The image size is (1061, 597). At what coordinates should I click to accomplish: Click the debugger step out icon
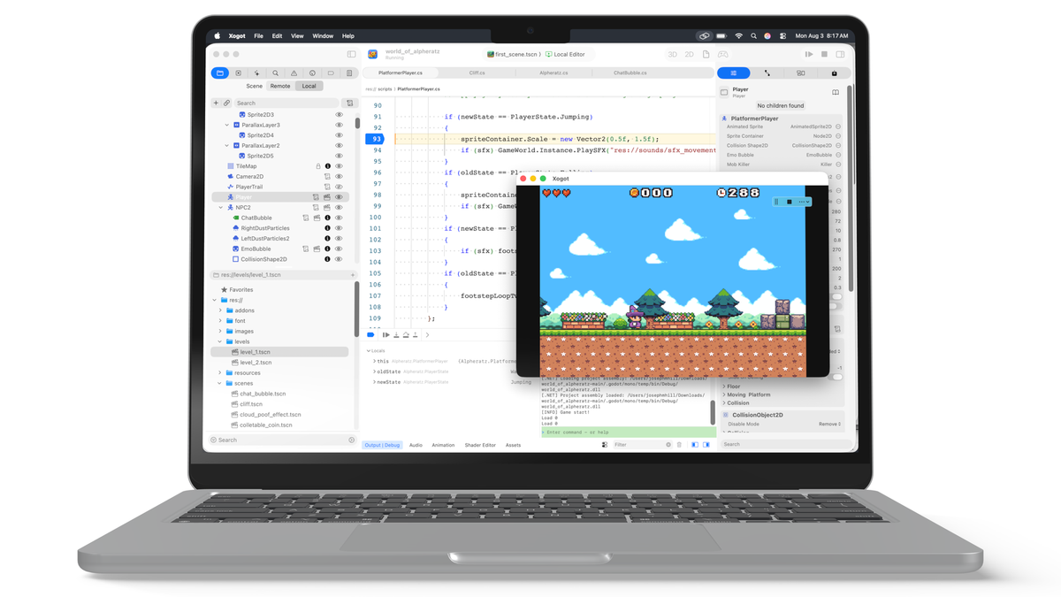pyautogui.click(x=416, y=335)
